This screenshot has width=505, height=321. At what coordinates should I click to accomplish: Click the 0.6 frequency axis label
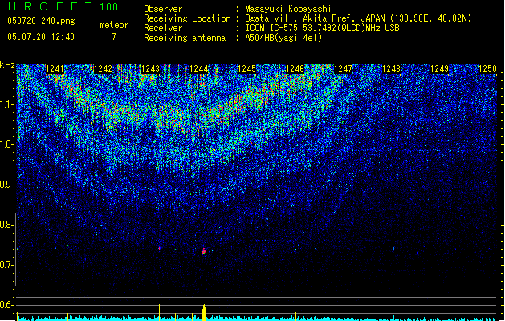(x=6, y=305)
